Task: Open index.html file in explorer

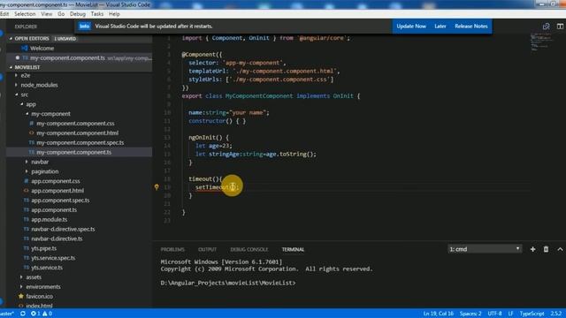Action: tap(39, 306)
